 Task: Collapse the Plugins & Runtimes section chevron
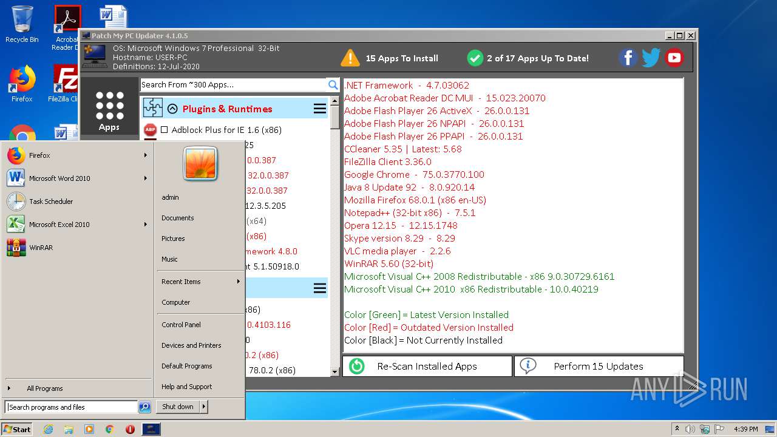(x=172, y=109)
